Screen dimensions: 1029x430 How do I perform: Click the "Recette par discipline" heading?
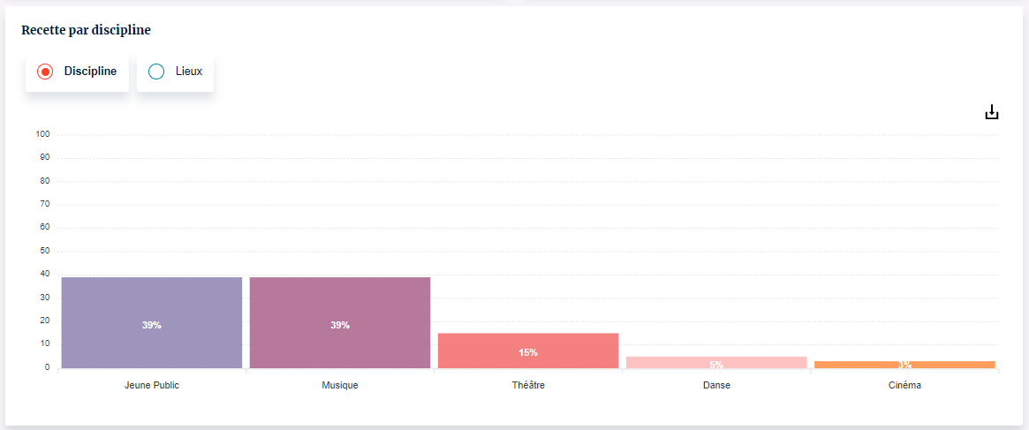point(86,30)
